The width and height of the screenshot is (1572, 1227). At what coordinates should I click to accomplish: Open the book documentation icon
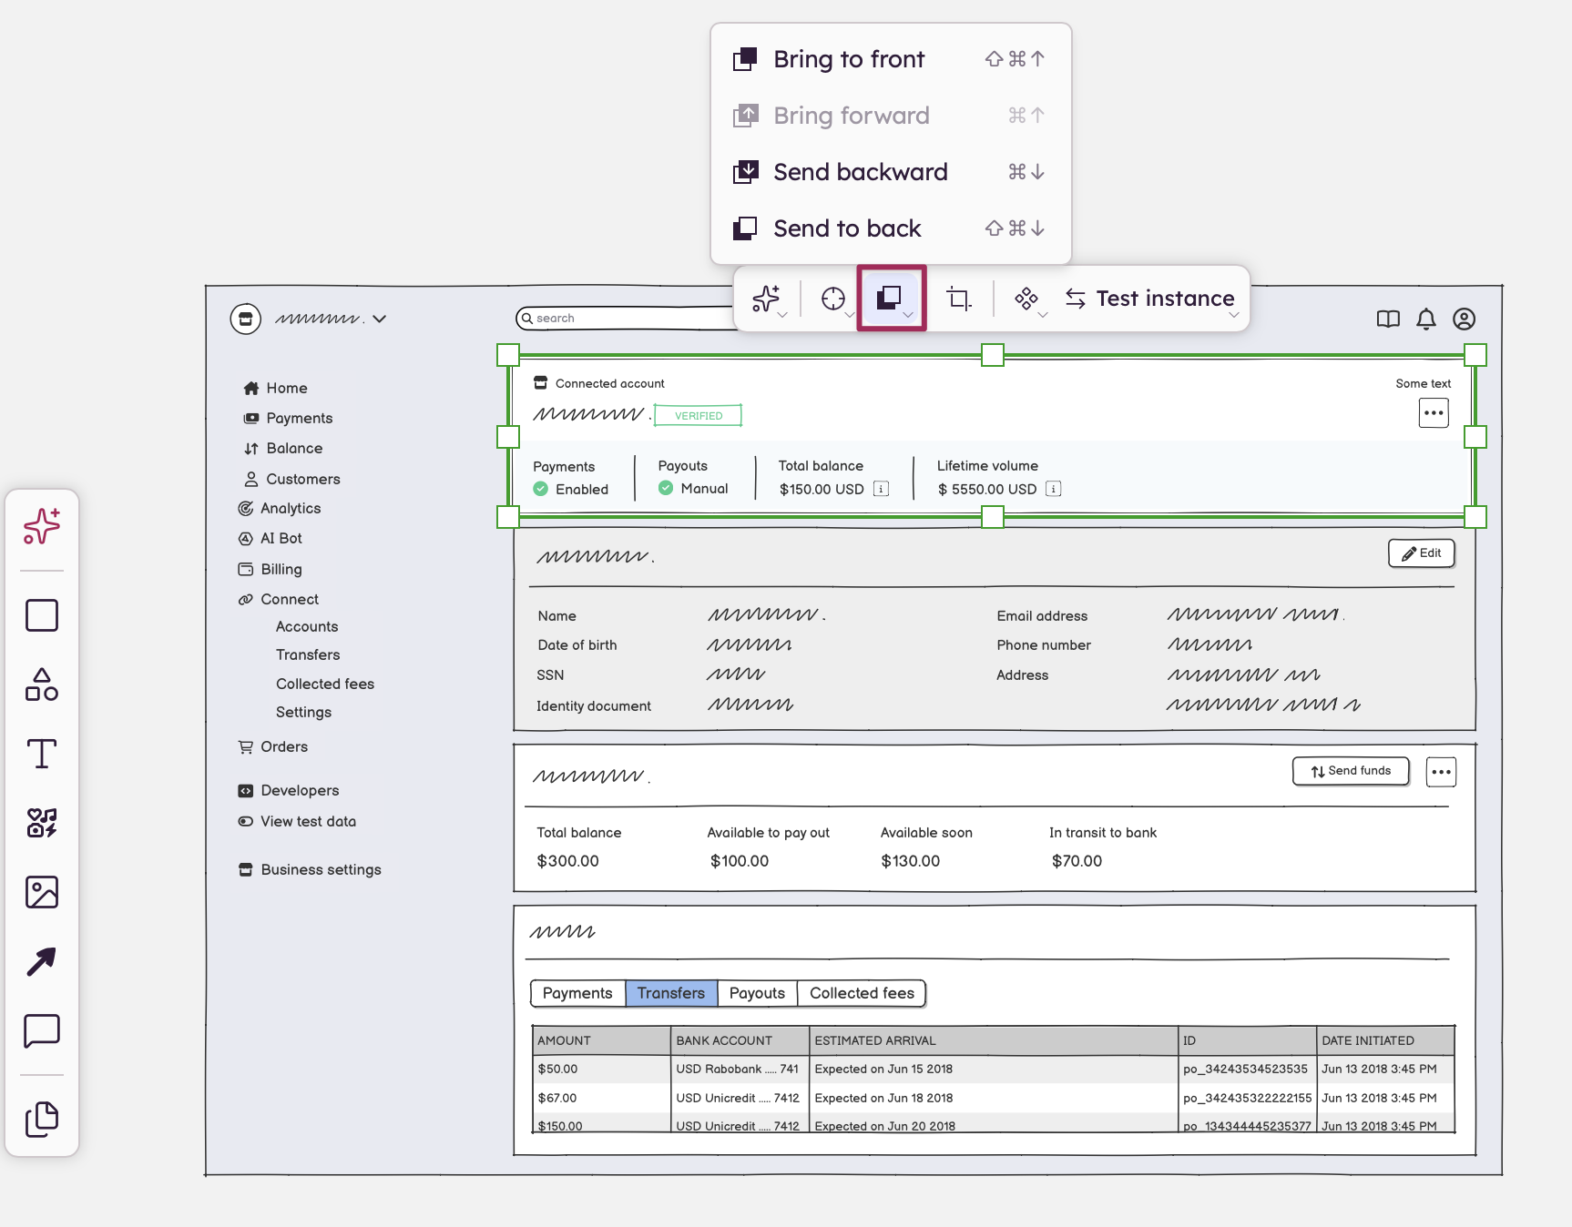(1388, 319)
